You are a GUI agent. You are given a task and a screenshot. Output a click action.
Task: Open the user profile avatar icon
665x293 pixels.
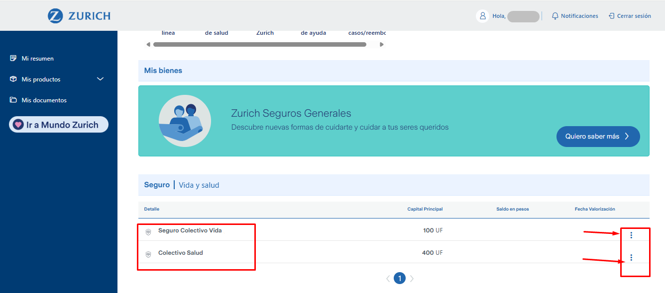tap(482, 16)
